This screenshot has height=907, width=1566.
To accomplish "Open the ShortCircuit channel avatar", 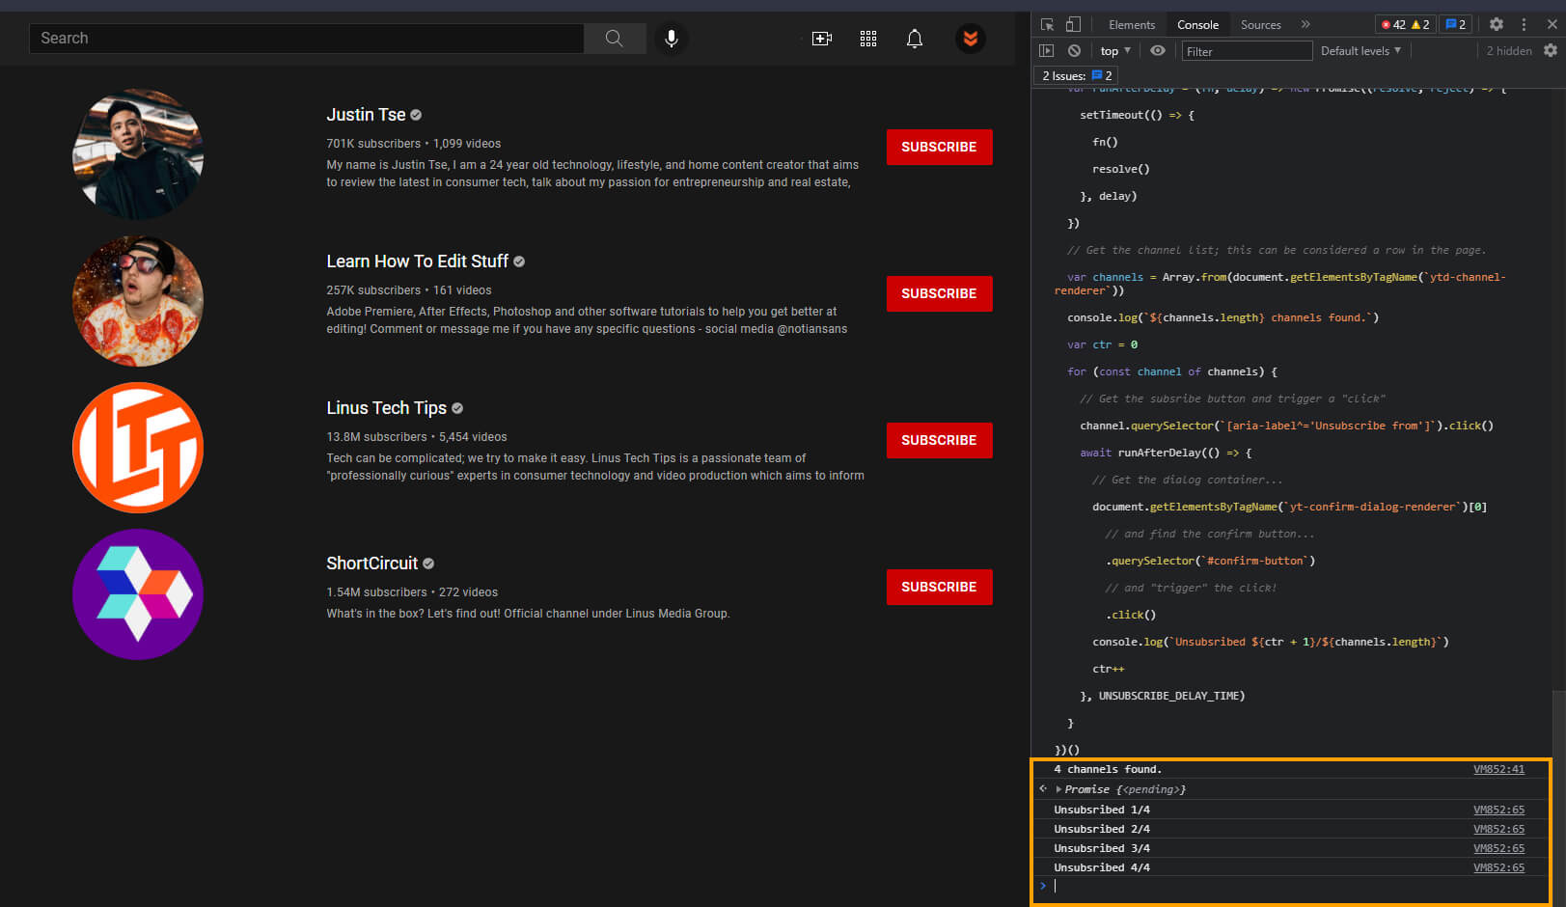I will click(138, 594).
